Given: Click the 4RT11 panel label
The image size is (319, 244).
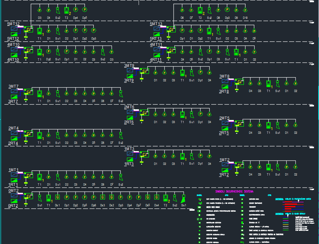Looking at the screenshot, I should pos(156,60).
